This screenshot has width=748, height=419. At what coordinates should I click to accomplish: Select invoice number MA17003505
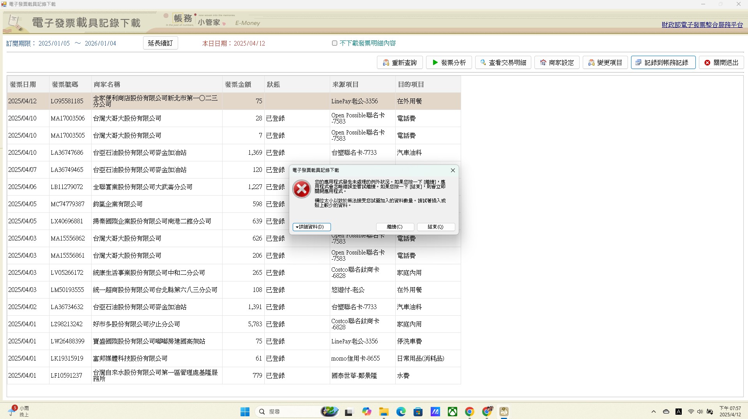pyautogui.click(x=67, y=135)
